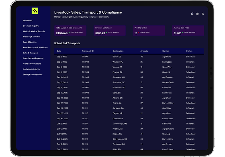The image size is (225, 157).
Task: Open Dashboard in the sidebar
Action: (x=28, y=20)
